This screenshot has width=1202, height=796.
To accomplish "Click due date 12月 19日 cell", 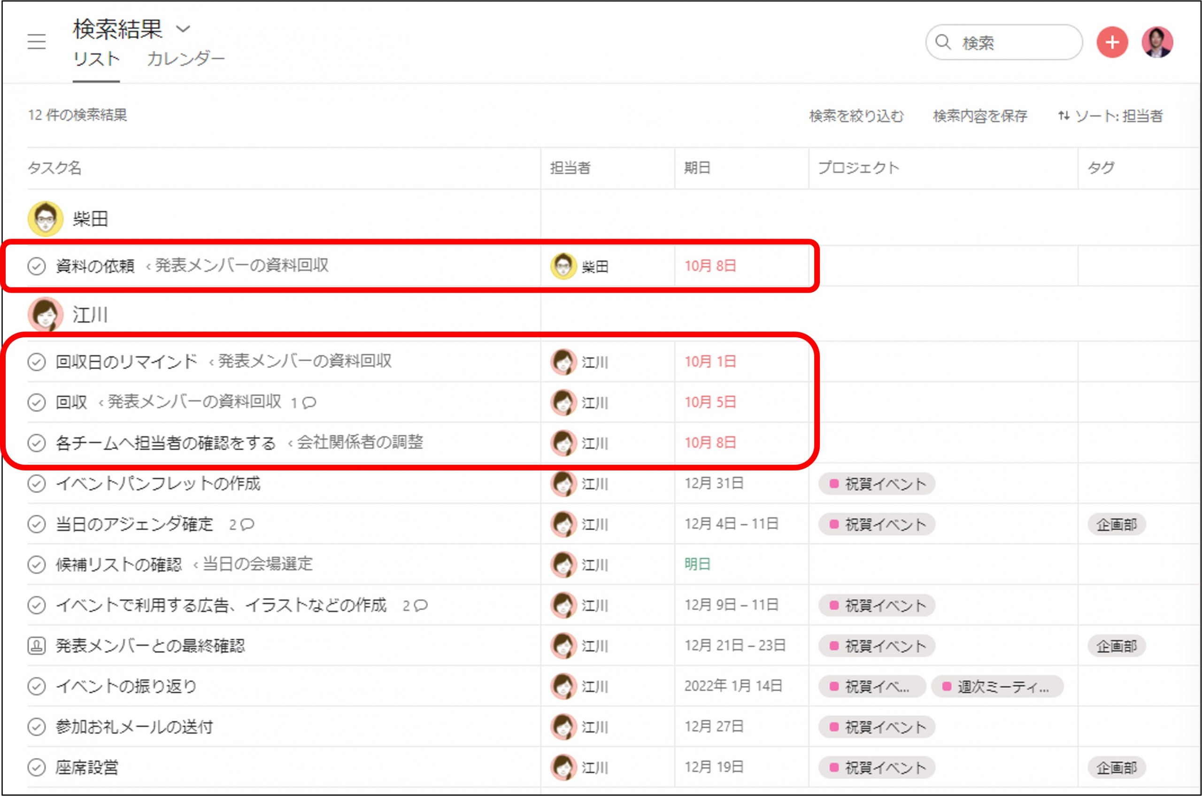I will coord(714,767).
